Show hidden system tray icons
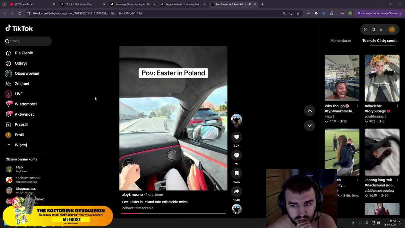This screenshot has width=405, height=228. coord(353,223)
